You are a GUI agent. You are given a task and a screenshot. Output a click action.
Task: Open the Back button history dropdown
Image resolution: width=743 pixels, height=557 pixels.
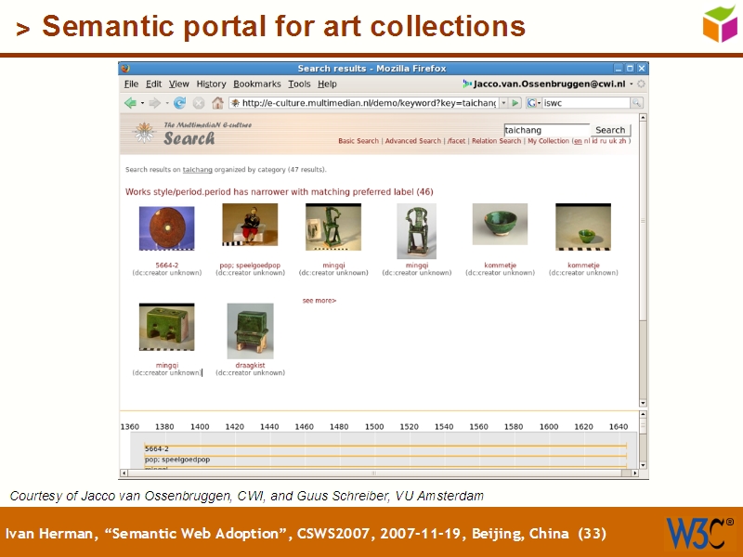point(142,102)
